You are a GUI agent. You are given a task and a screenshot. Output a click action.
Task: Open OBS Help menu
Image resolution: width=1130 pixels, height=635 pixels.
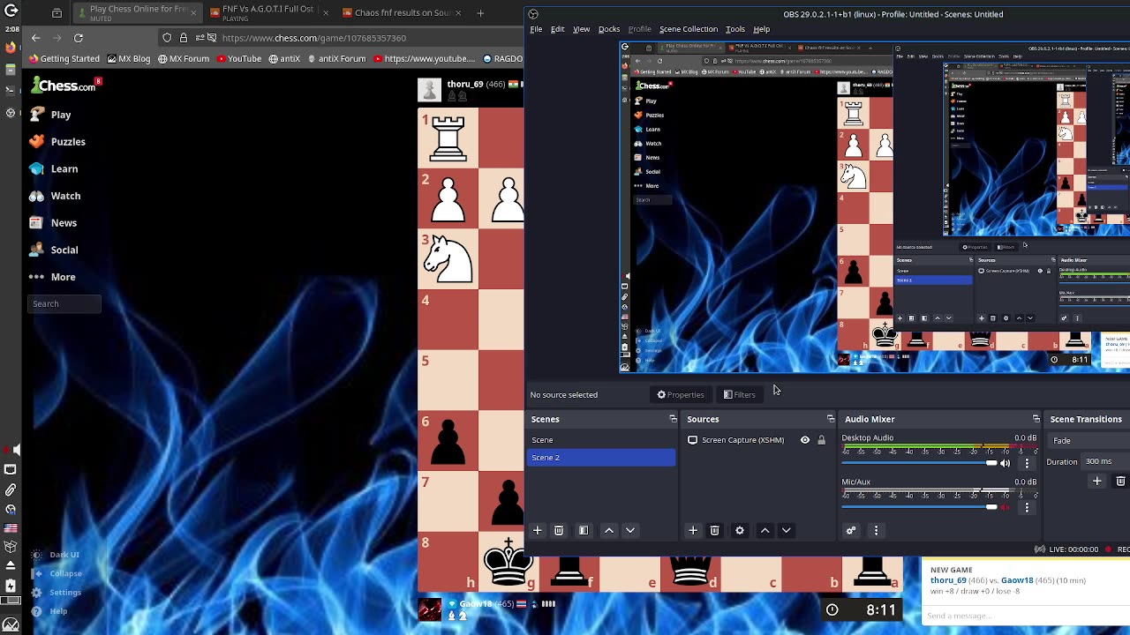[x=761, y=29]
